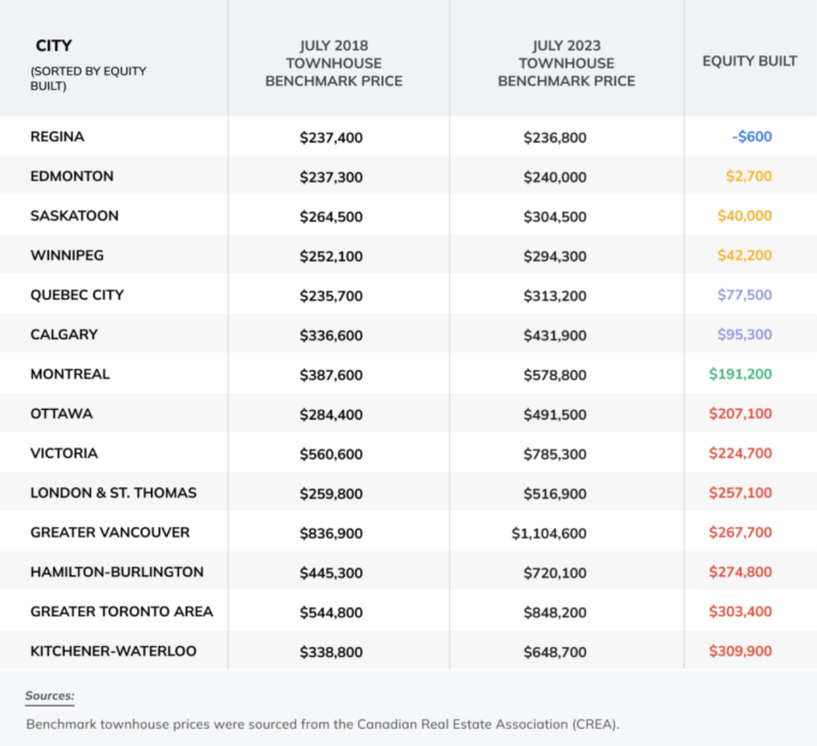
Task: Click Greater Vancouver's $1,104,600 price
Action: (549, 534)
